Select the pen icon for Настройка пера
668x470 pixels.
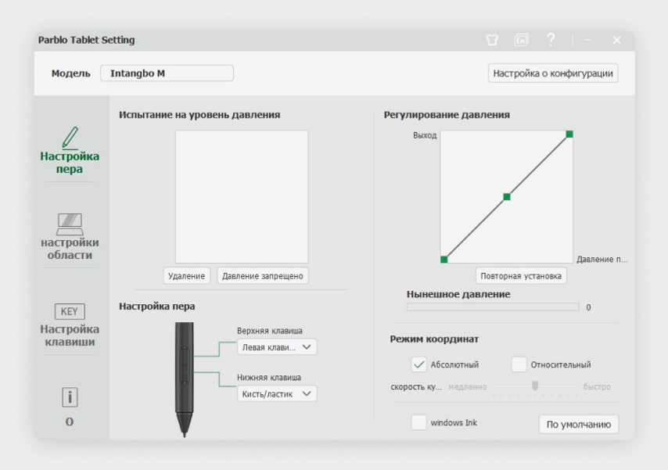pos(70,138)
